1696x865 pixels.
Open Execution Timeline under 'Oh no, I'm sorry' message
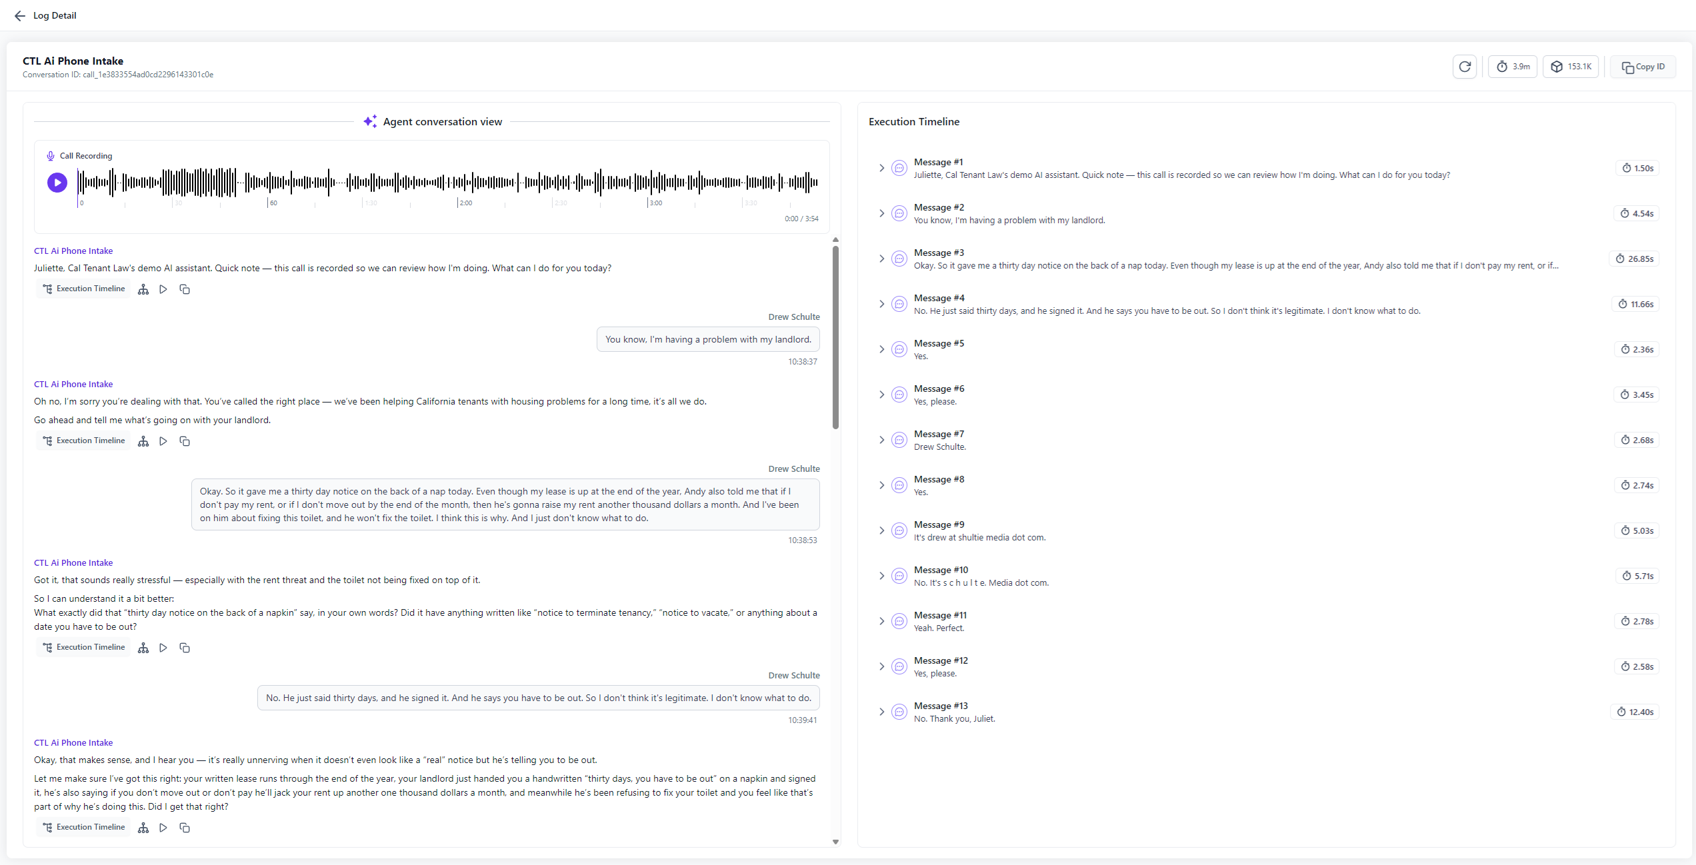pyautogui.click(x=84, y=441)
